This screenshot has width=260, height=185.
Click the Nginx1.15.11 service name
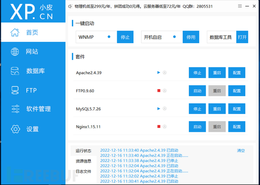pos(88,127)
